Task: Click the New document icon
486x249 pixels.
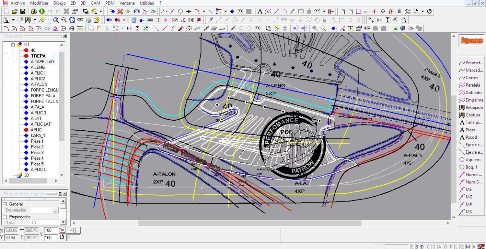Action: point(6,11)
